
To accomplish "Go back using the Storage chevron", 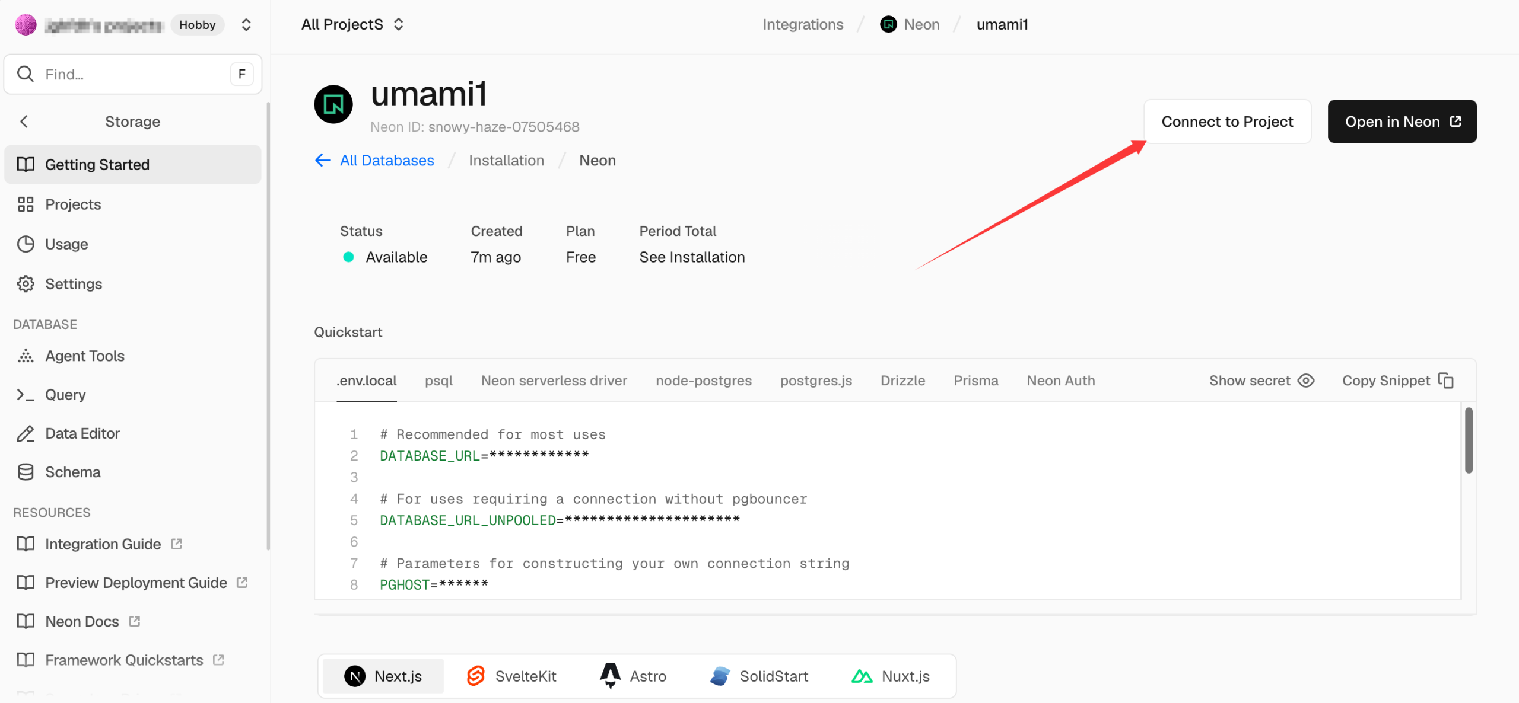I will point(24,122).
